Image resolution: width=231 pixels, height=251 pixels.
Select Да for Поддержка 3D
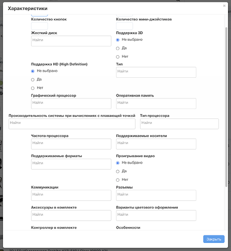point(118,48)
